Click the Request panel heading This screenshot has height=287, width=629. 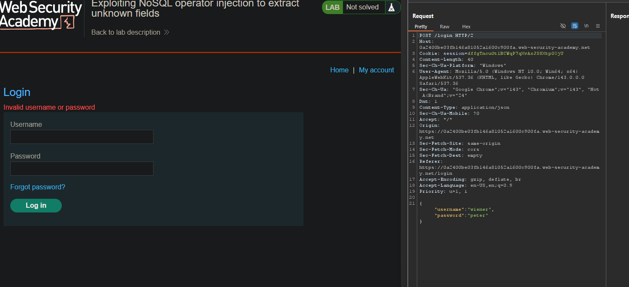pyautogui.click(x=423, y=16)
